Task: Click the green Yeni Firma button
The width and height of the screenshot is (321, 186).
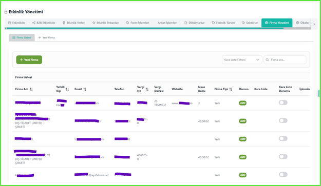Action: 29,60
